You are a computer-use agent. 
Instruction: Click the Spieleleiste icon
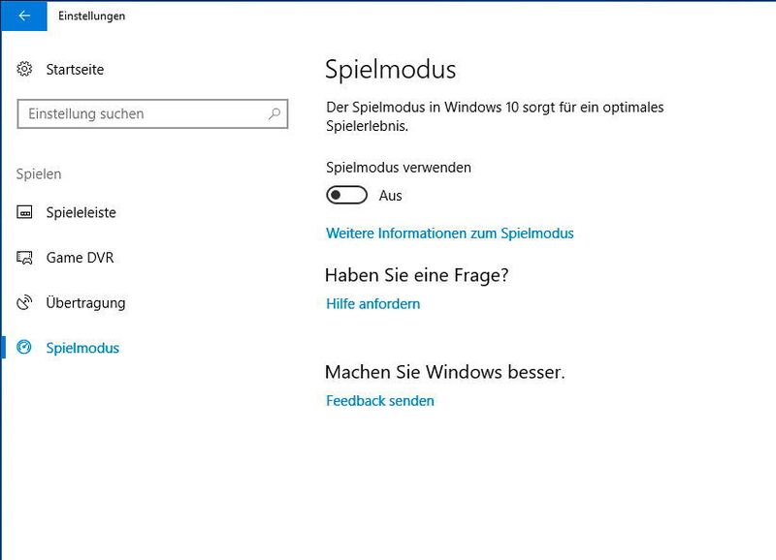point(24,212)
